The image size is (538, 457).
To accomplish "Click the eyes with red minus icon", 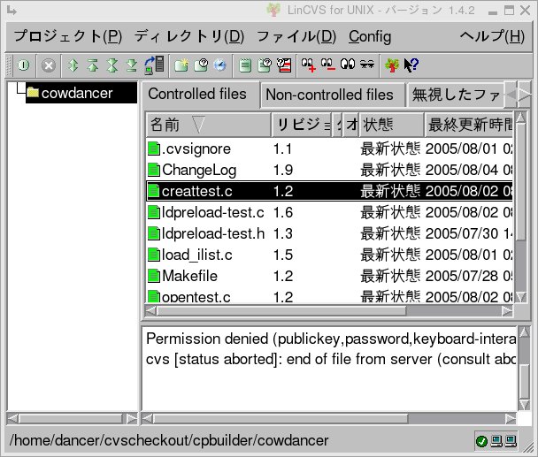I will pos(328,65).
